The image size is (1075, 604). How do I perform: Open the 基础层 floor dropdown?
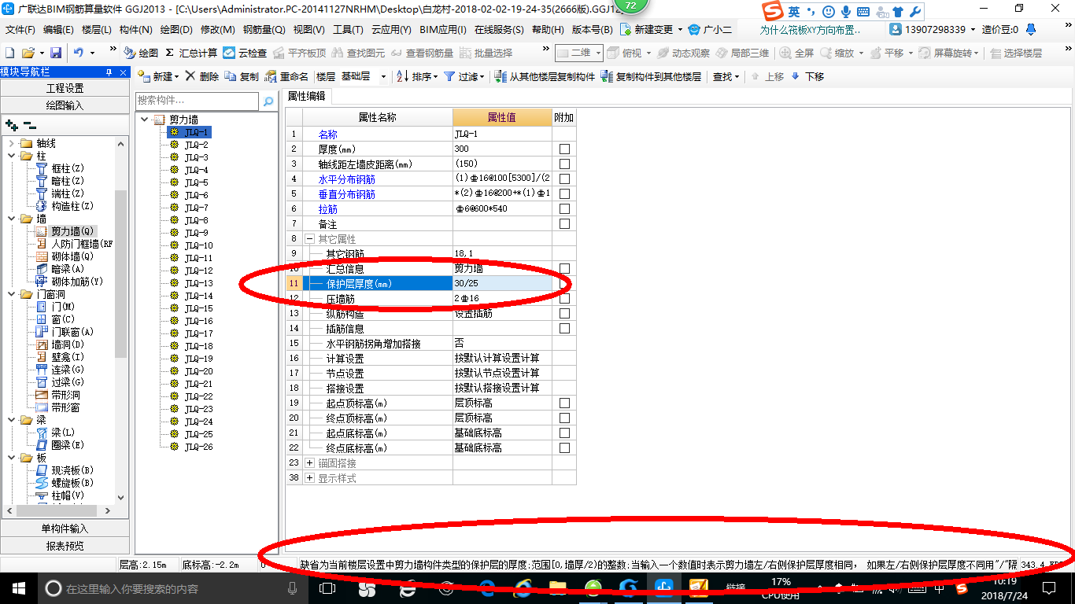point(383,76)
